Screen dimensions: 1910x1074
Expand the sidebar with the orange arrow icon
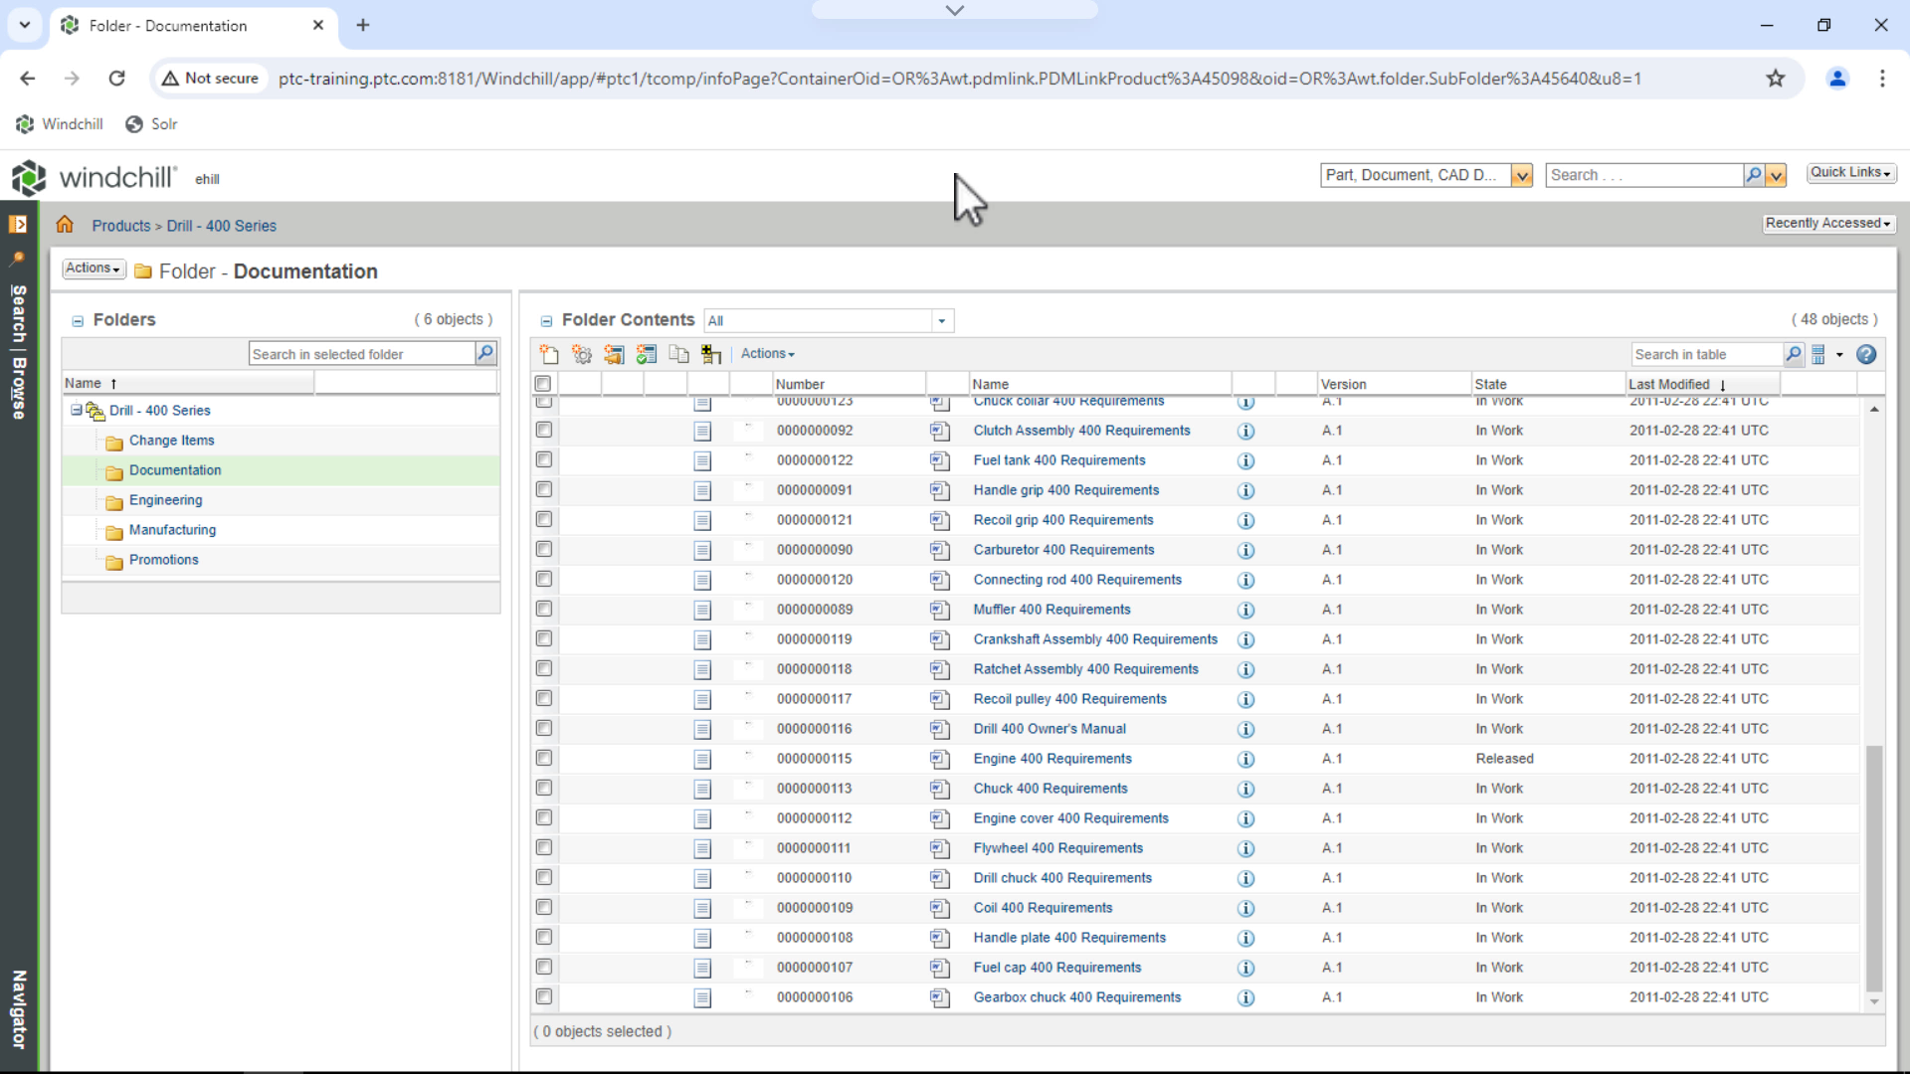18,224
